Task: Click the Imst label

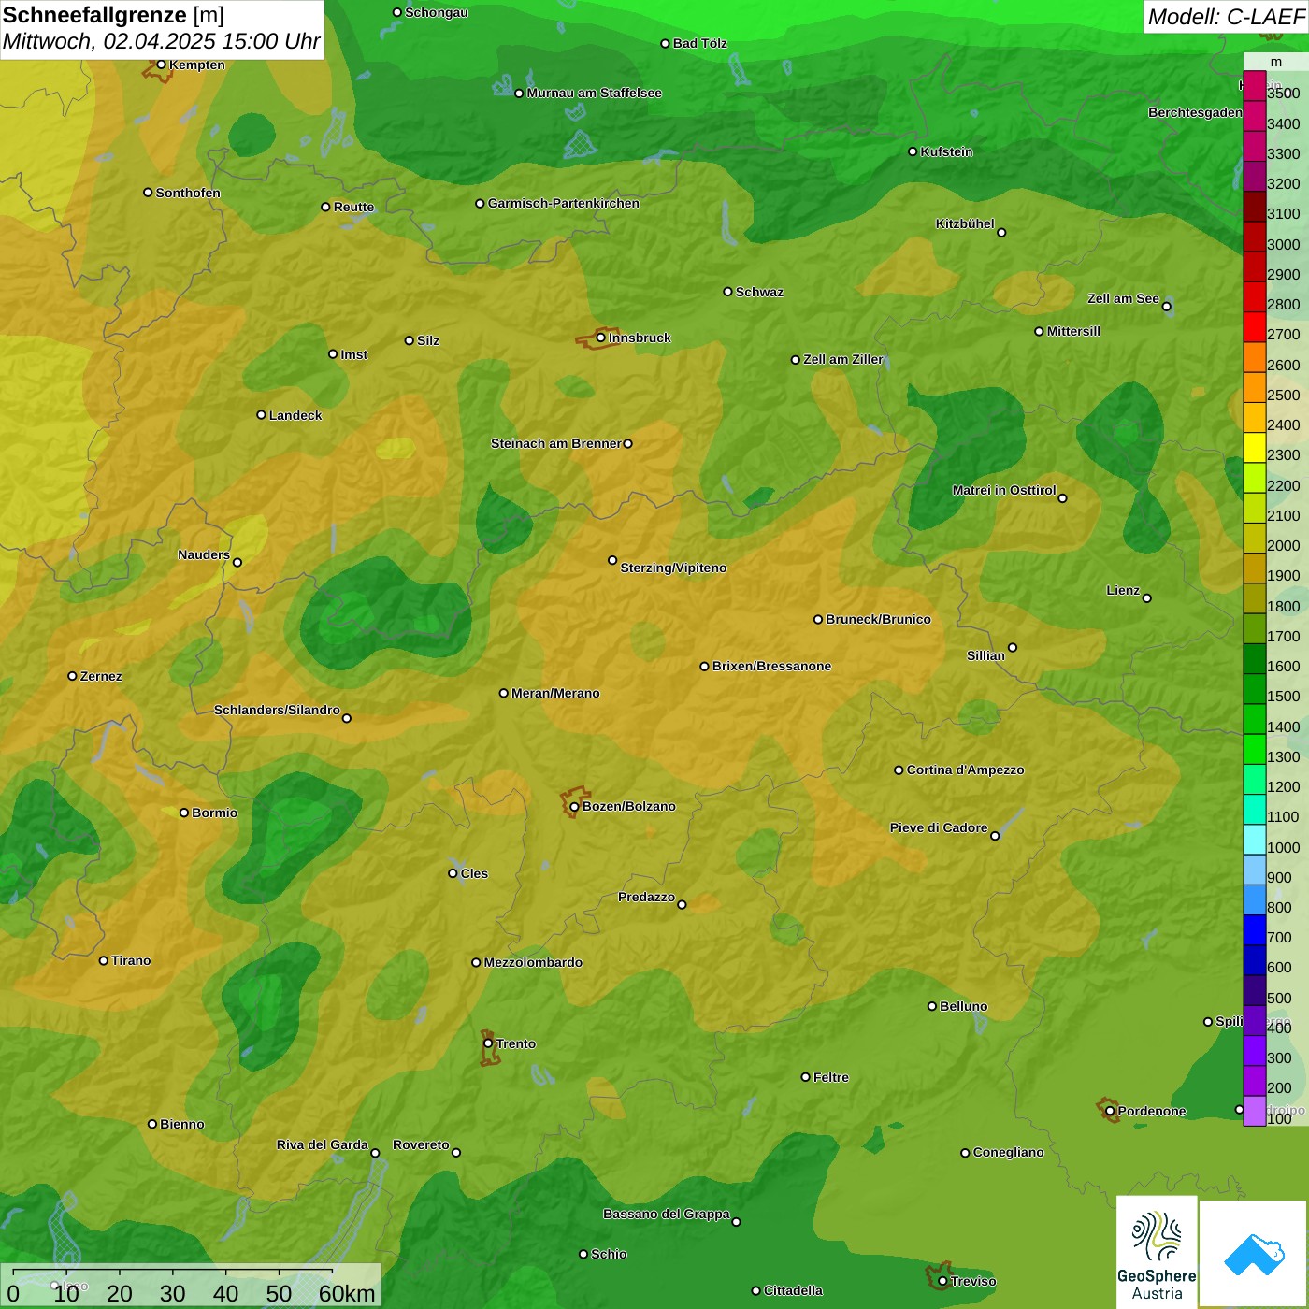Action: point(354,354)
